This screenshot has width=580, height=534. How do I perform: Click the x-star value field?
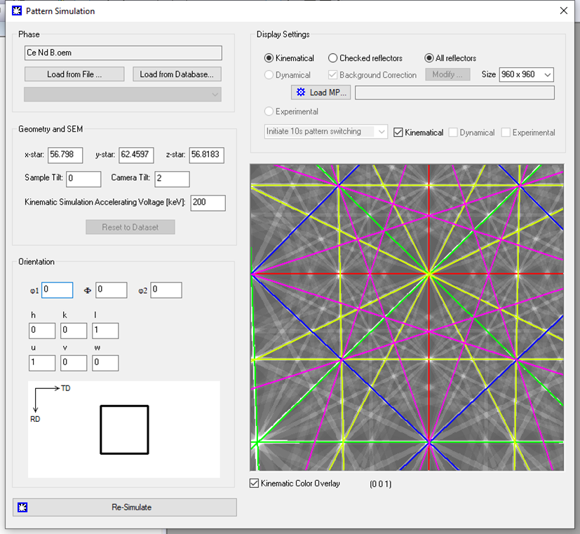pos(65,155)
